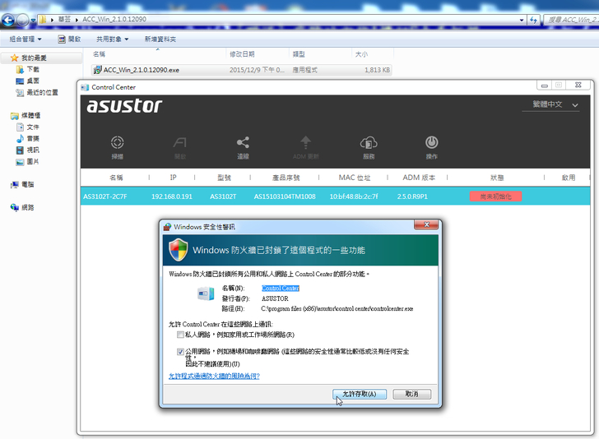Screen dimensions: 599x439
Task: Sort by IP column header
Action: [x=173, y=178]
